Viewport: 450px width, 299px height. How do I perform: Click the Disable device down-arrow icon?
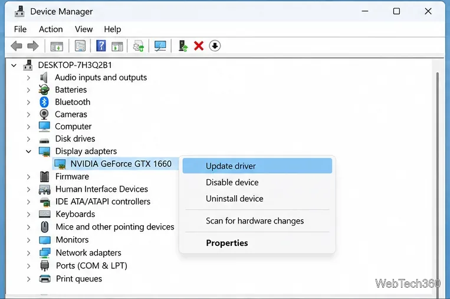[215, 46]
